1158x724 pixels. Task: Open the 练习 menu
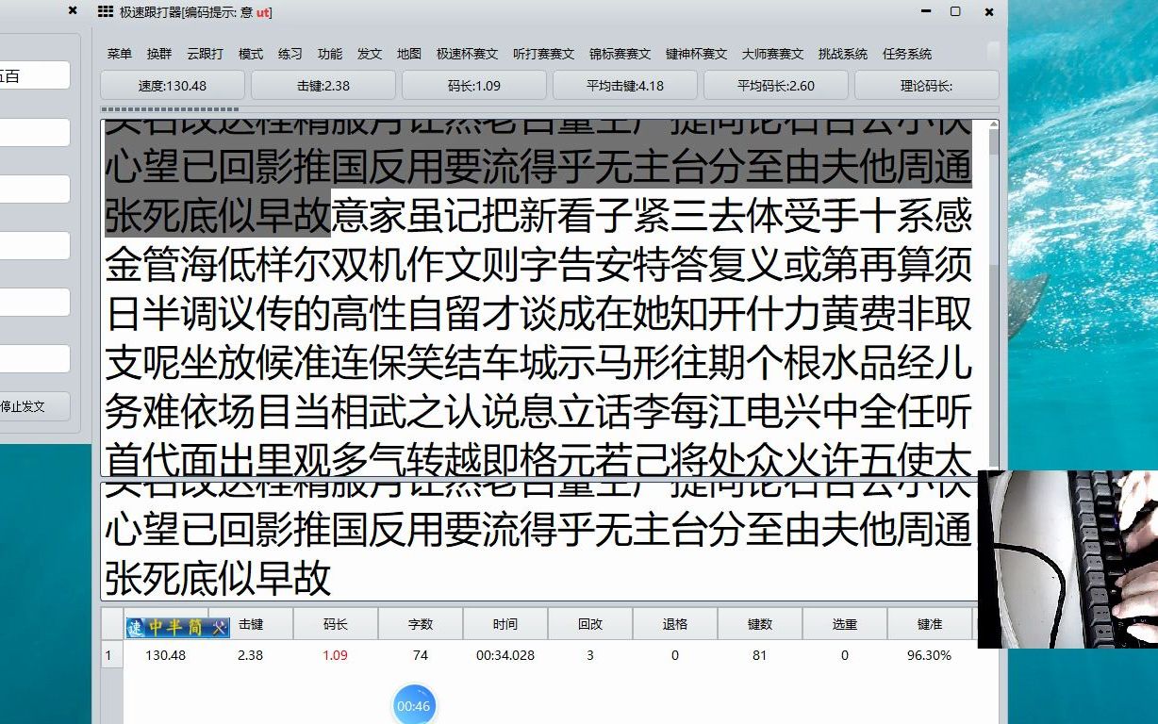click(x=289, y=54)
